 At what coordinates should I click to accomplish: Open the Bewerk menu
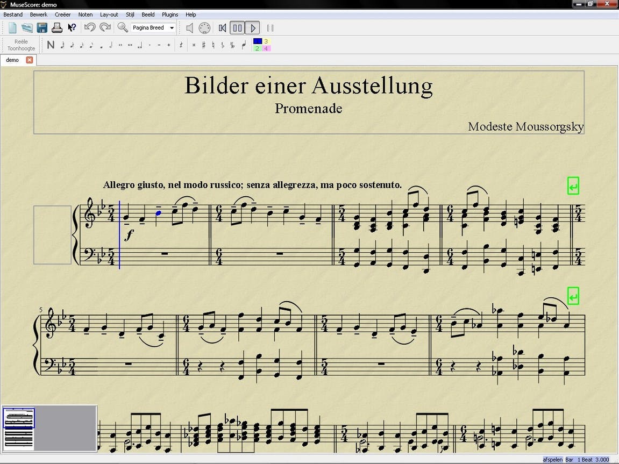coord(39,15)
